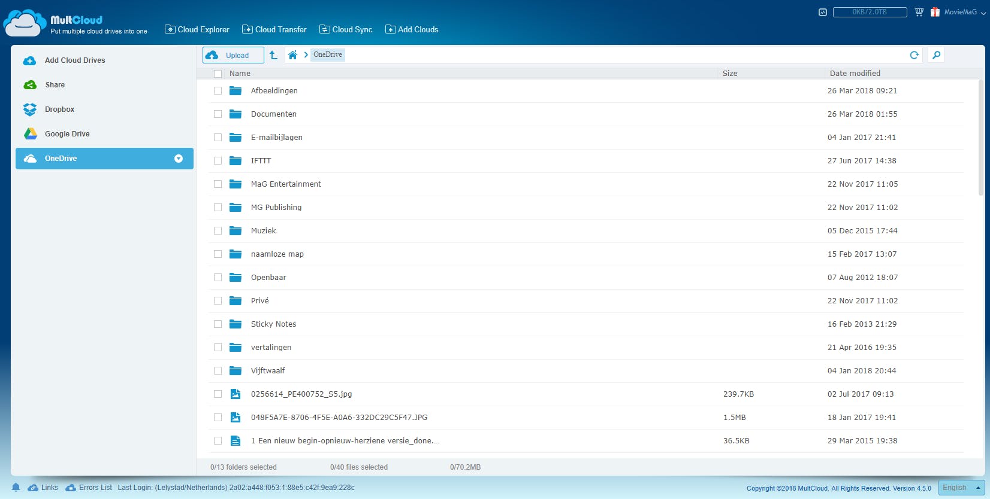Click the document icon for Een nieuw begin
The image size is (990, 499).
(x=236, y=441)
